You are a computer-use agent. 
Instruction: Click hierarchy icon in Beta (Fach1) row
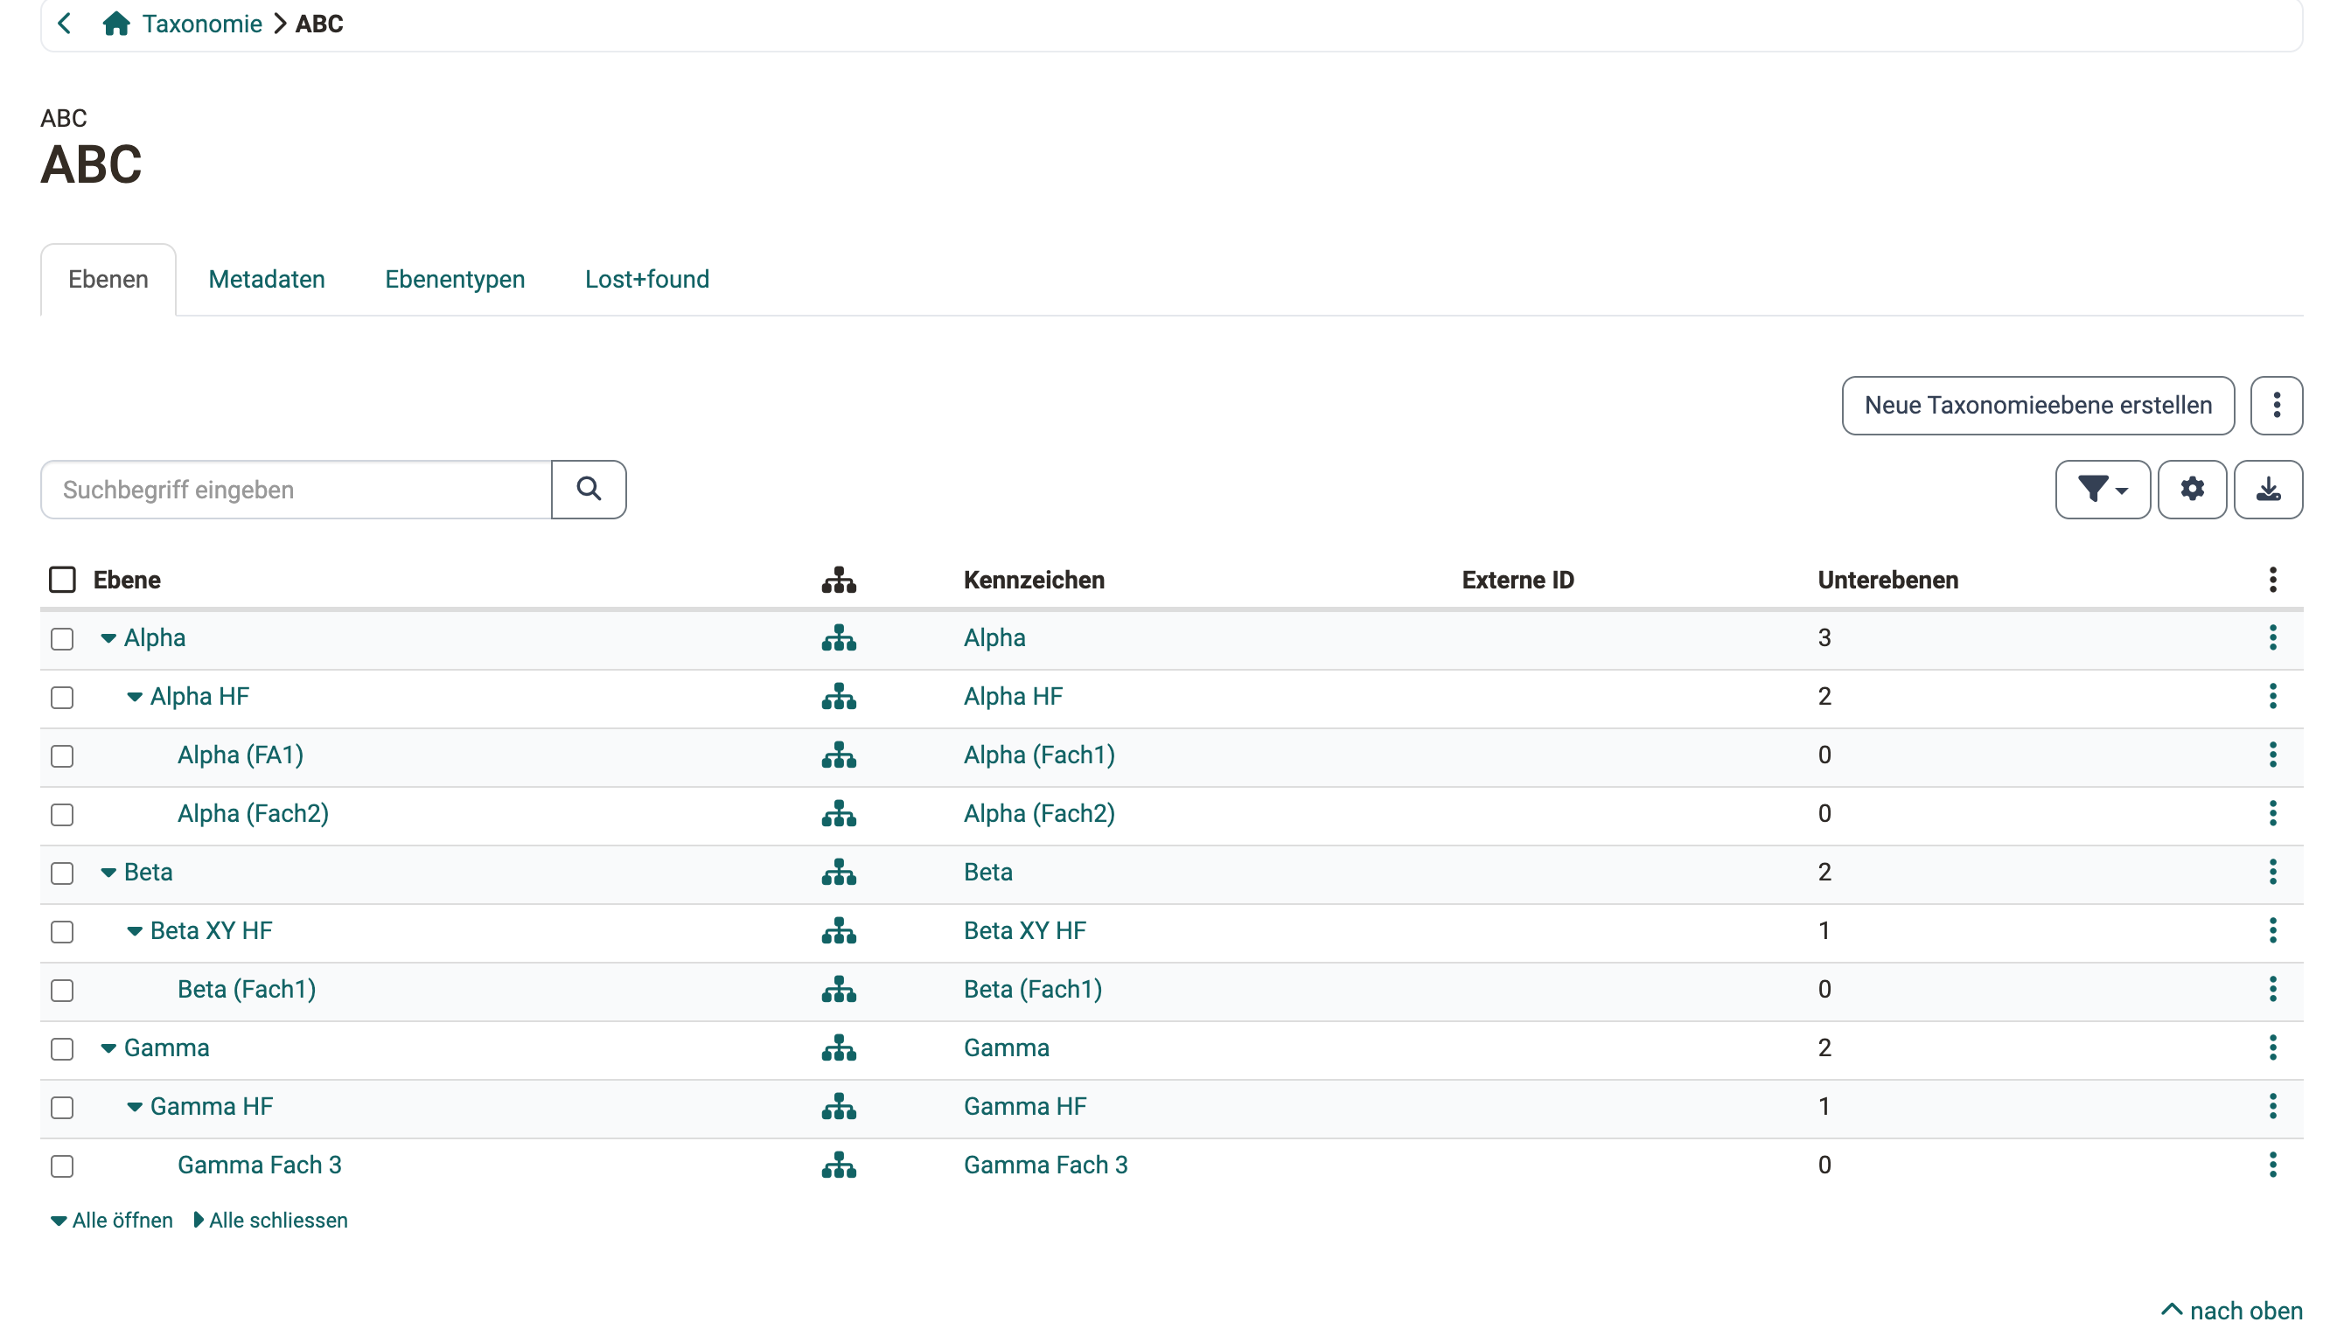pyautogui.click(x=839, y=990)
